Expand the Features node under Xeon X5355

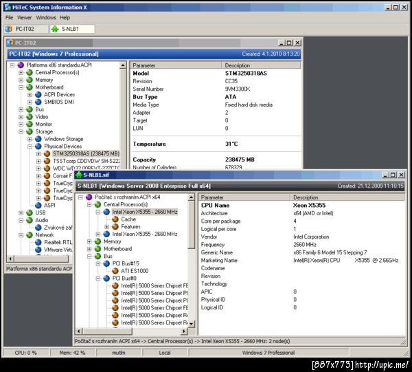click(x=106, y=226)
